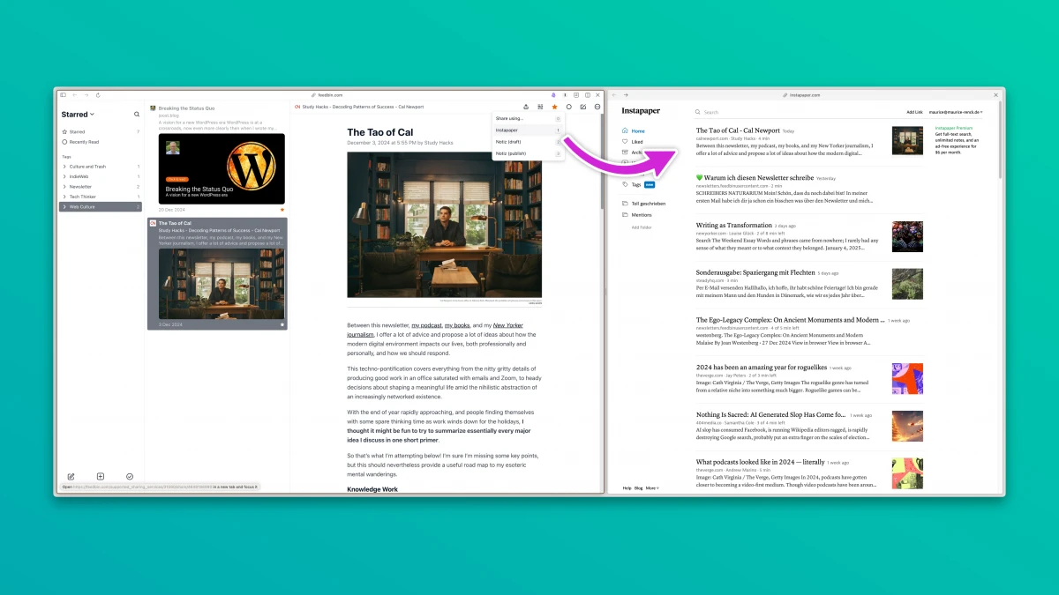Open 'The Tao of Cal - Cal Newport' in Instapaper
This screenshot has height=595, width=1059.
pos(737,130)
